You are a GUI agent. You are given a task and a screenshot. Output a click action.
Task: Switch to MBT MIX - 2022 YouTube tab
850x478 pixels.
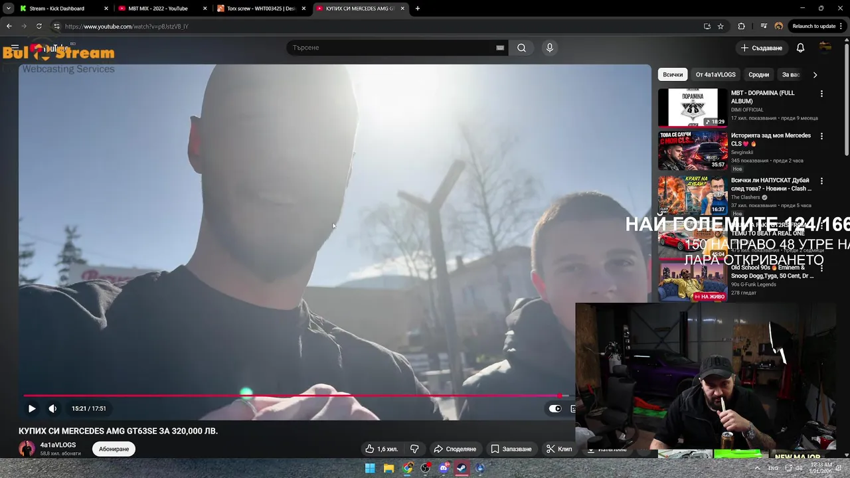[163, 9]
